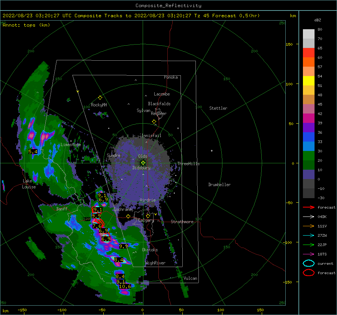This screenshot has height=315, width=337.
Task: Click the Ponoka city label
Action: [x=171, y=77]
